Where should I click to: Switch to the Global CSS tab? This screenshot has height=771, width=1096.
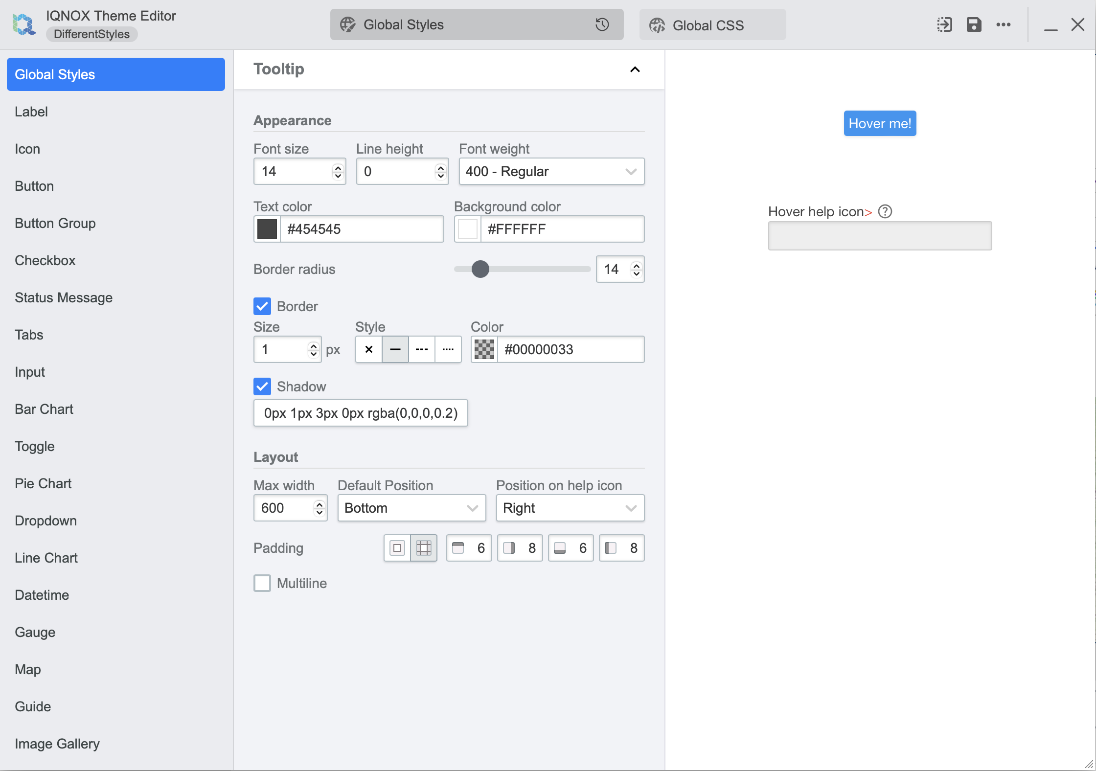712,24
